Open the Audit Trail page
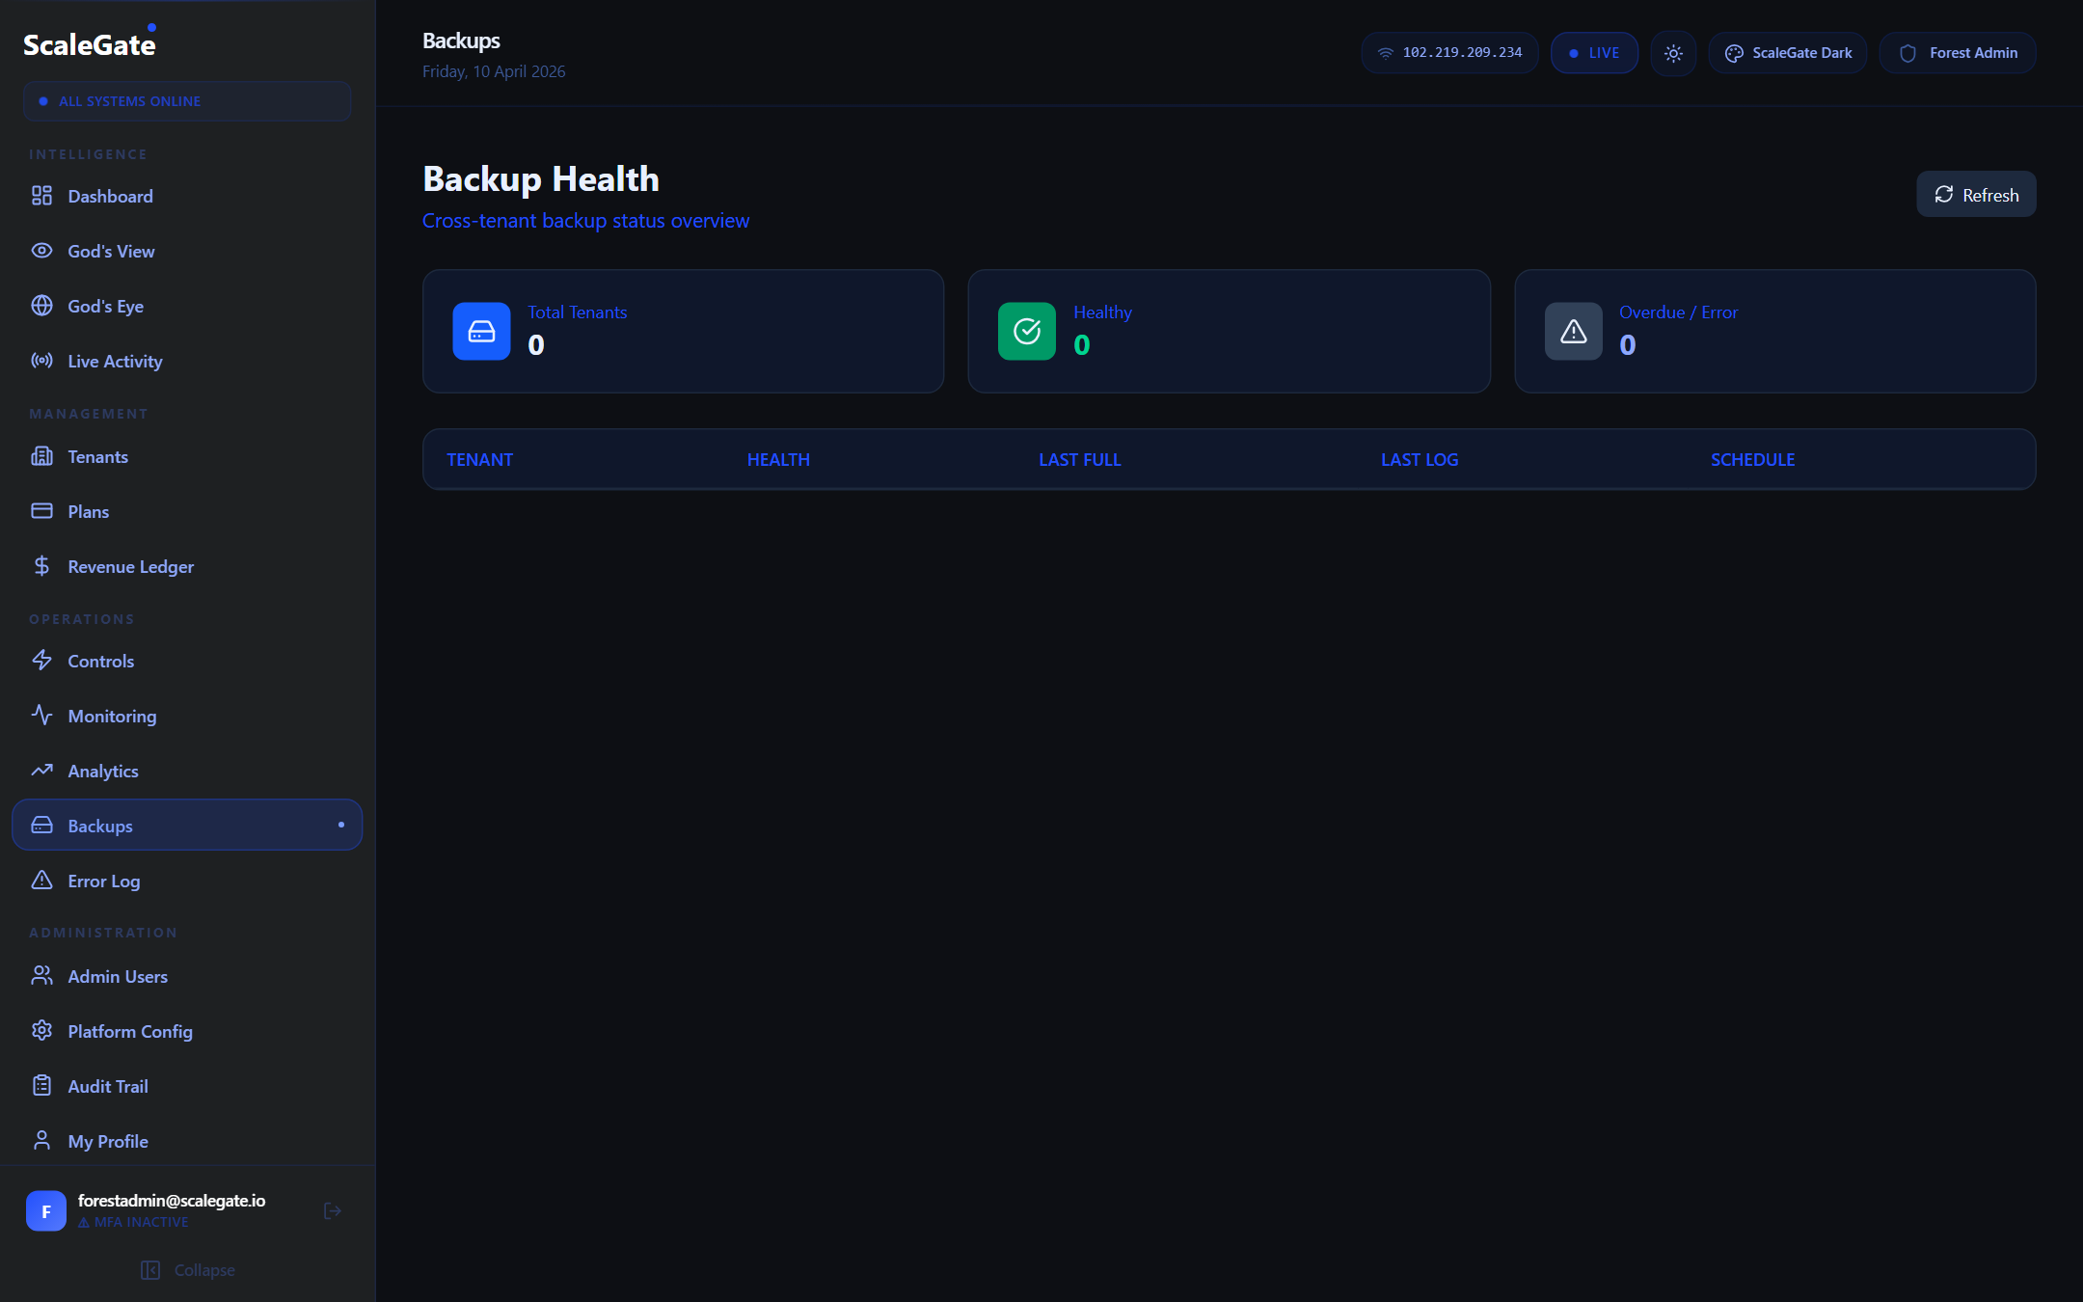Viewport: 2083px width, 1302px height. coord(108,1085)
